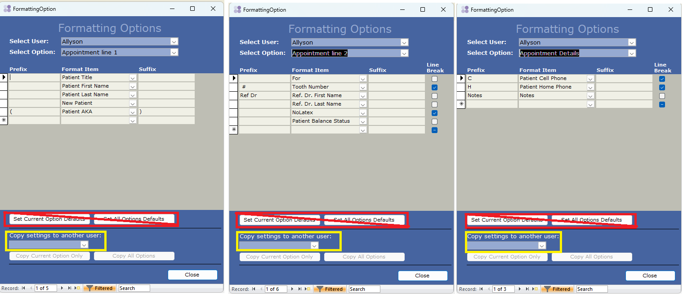Expand Select User dropdown in Appointment line 2 window

[404, 43]
